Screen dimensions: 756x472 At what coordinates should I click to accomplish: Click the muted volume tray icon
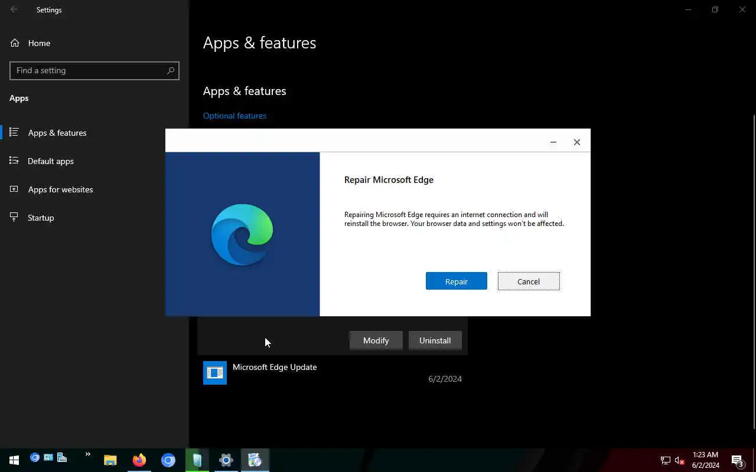click(x=679, y=460)
